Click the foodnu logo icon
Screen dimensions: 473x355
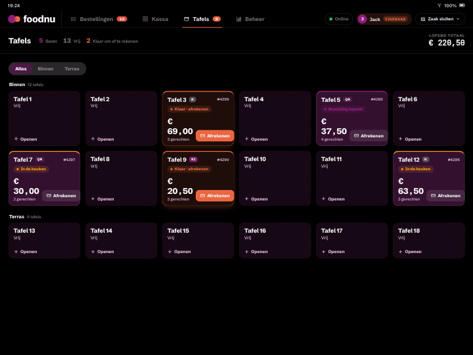coord(14,19)
